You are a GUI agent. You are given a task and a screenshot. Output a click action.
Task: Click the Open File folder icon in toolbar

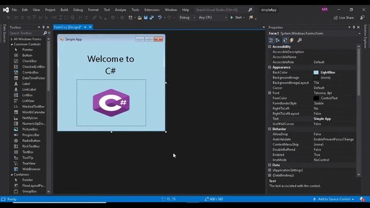pos(140,17)
